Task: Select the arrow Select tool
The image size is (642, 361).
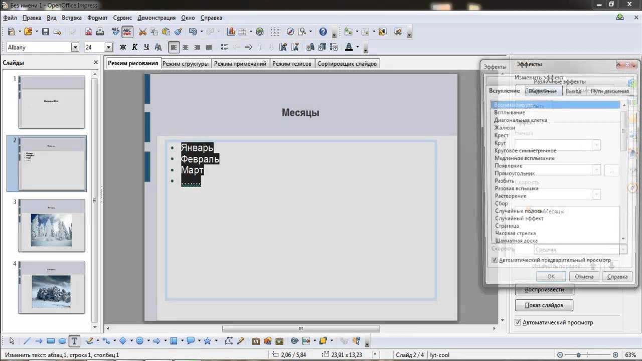Action: pyautogui.click(x=12, y=341)
